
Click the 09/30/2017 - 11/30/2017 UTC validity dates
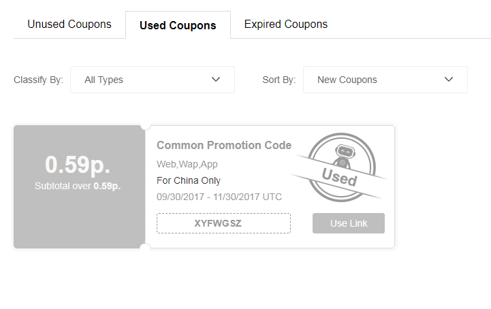(219, 197)
